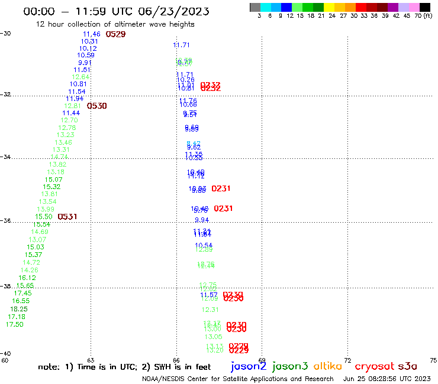This screenshot has width=438, height=384.
Task: Select the longitude label 72
Action: (x=347, y=360)
